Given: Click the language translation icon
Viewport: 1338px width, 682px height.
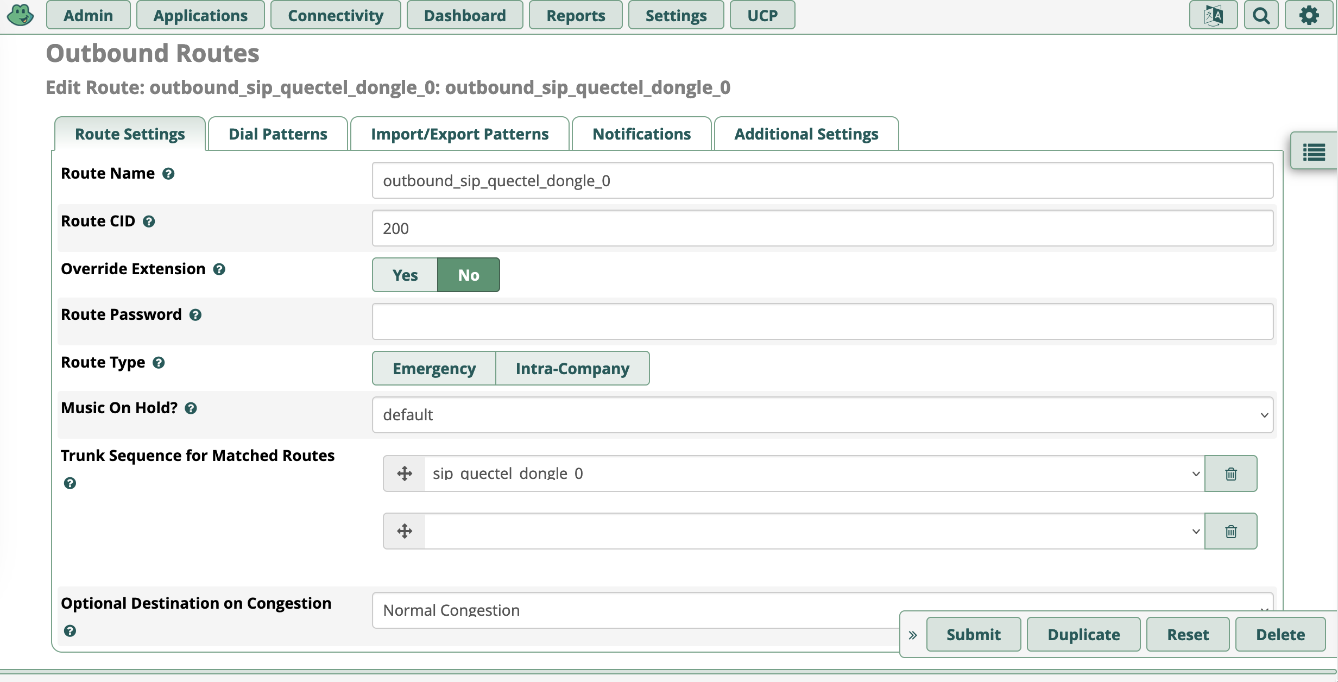Looking at the screenshot, I should coord(1213,15).
